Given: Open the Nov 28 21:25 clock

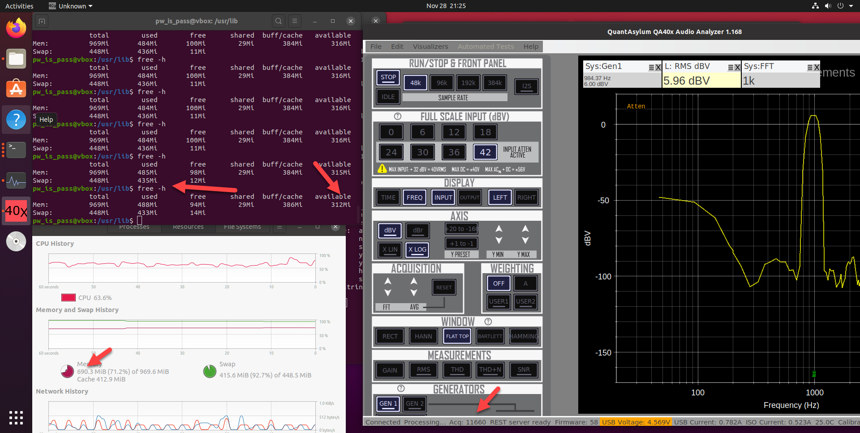Looking at the screenshot, I should [x=446, y=6].
